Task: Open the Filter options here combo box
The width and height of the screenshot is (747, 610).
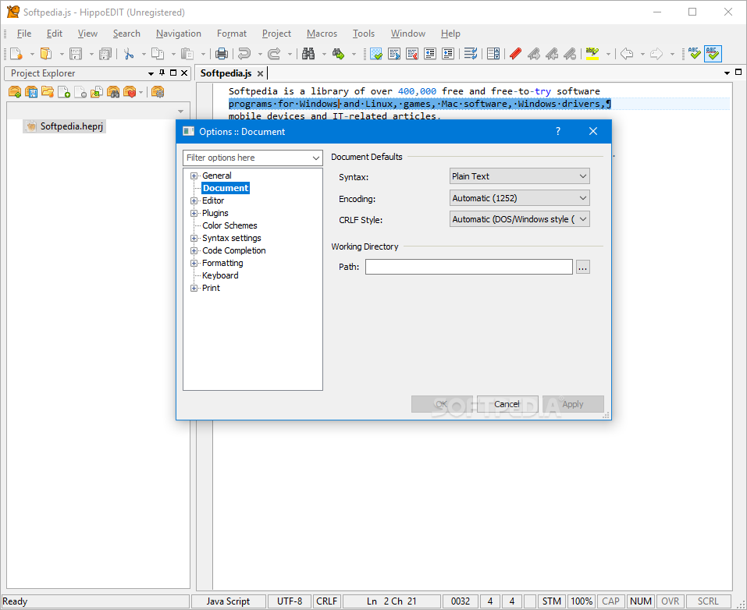Action: coord(252,158)
